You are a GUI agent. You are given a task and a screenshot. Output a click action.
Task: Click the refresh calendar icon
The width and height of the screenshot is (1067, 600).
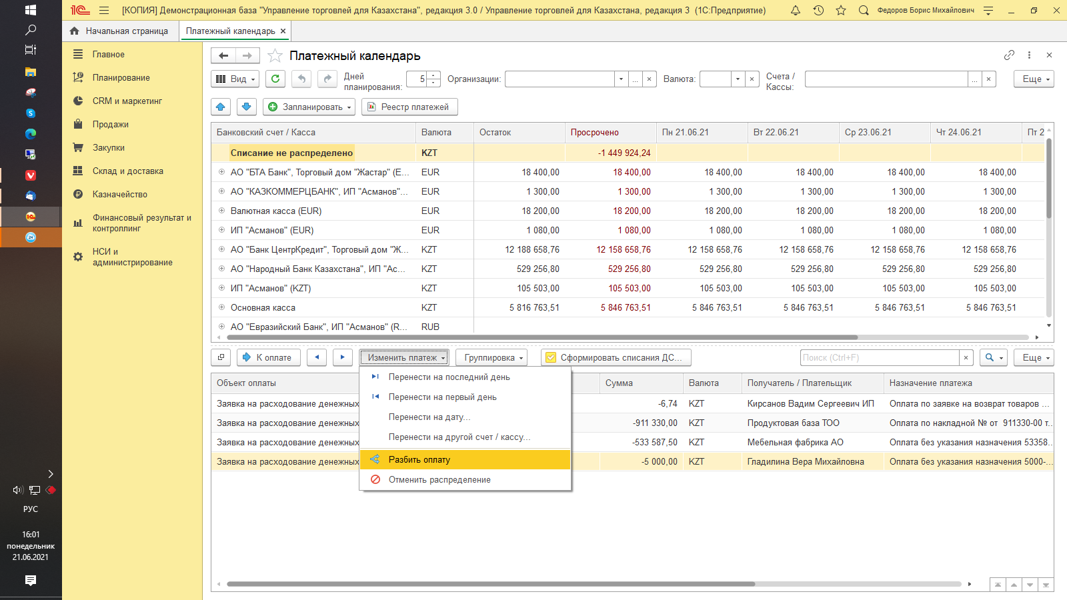click(275, 79)
